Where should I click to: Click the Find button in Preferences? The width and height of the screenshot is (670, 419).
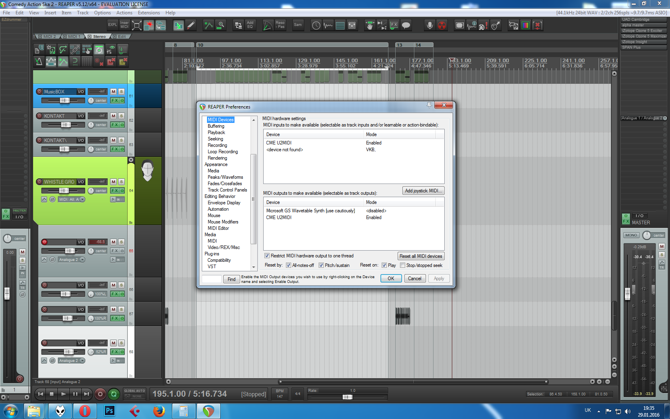click(x=232, y=279)
